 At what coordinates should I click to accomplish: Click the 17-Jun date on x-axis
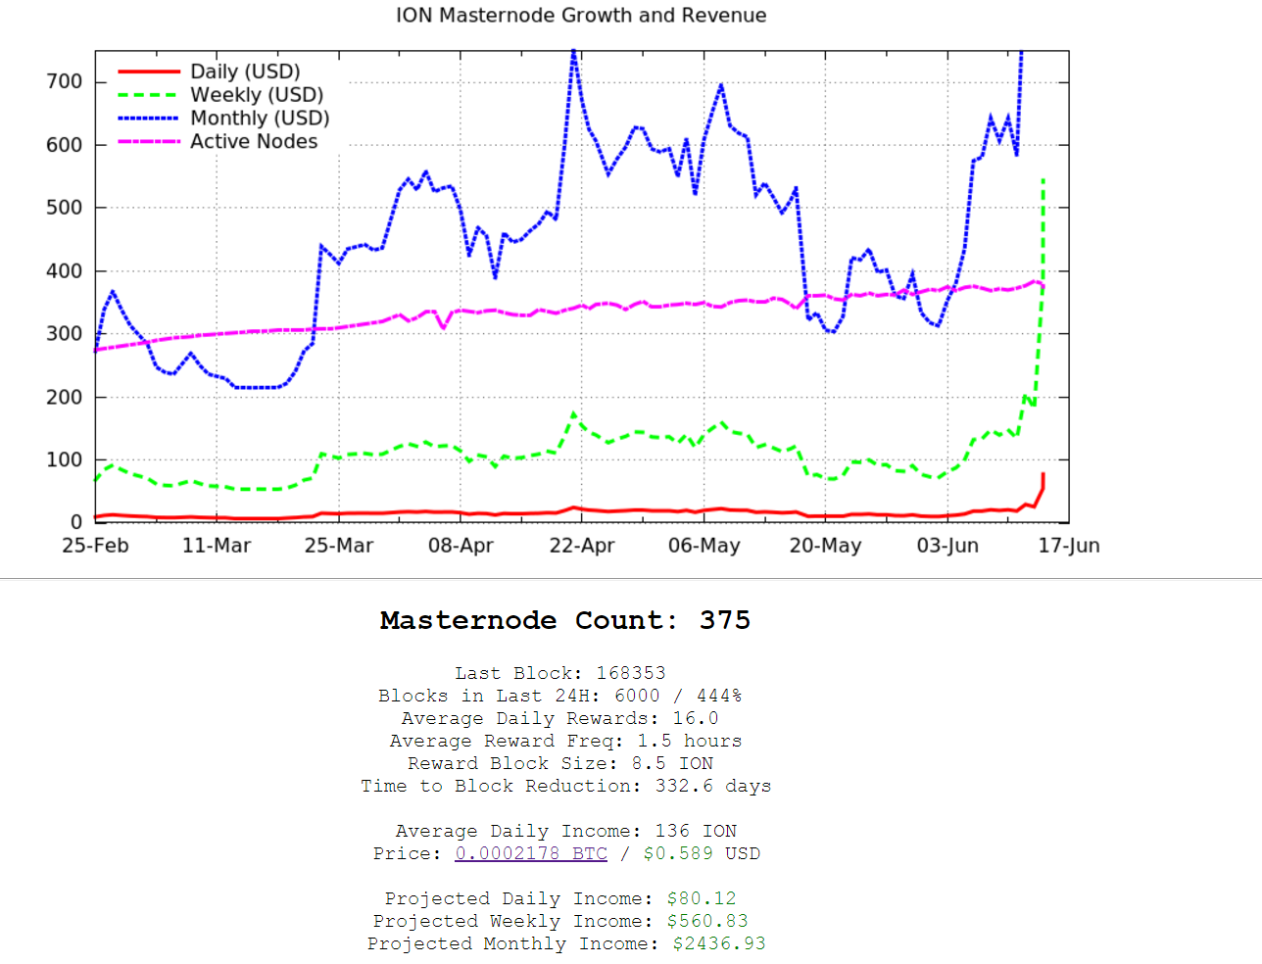1069,546
